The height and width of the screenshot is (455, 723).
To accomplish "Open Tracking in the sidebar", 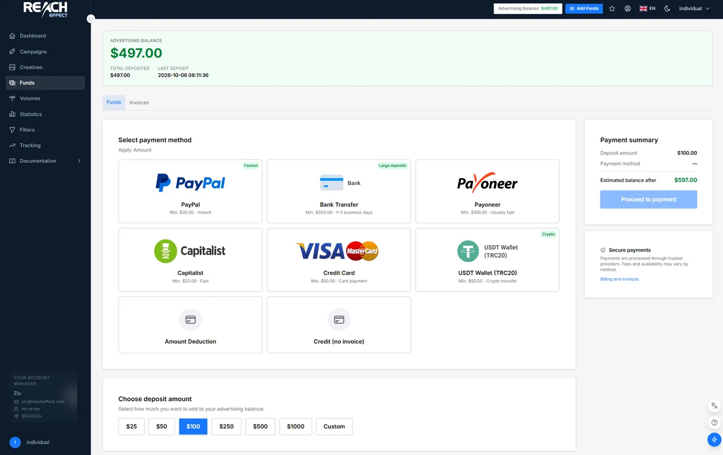I will tap(45, 145).
